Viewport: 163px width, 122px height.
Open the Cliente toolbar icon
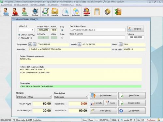click(x=6, y=12)
